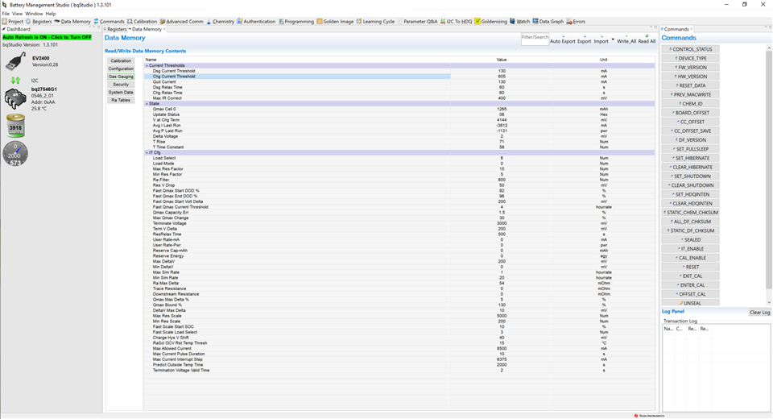This screenshot has width=773, height=419.
Task: Select the Ra Tables category button
Action: [121, 100]
